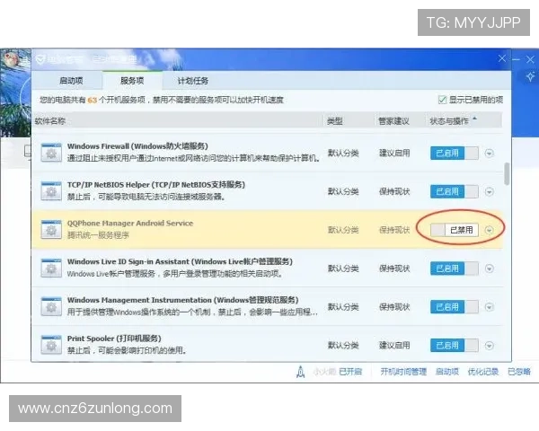Open 启动项 link in bottom bar
This screenshot has height=431, width=539.
tap(446, 372)
